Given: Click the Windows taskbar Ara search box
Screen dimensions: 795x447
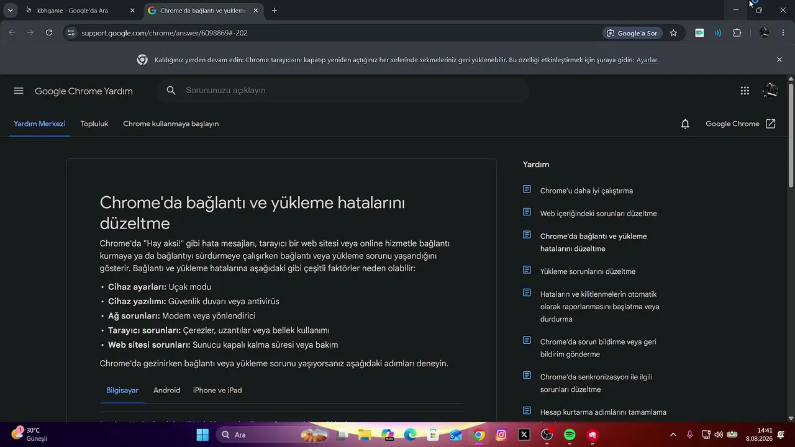Looking at the screenshot, I should point(273,435).
